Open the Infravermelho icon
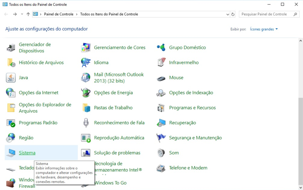The width and height of the screenshot is (303, 190). pyautogui.click(x=161, y=63)
